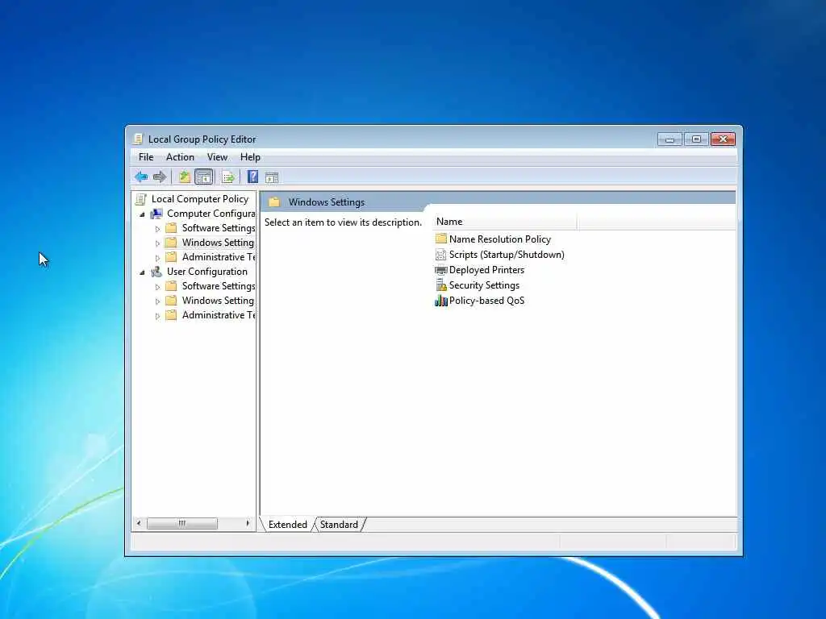
Task: Open the Help menu
Action: point(250,157)
